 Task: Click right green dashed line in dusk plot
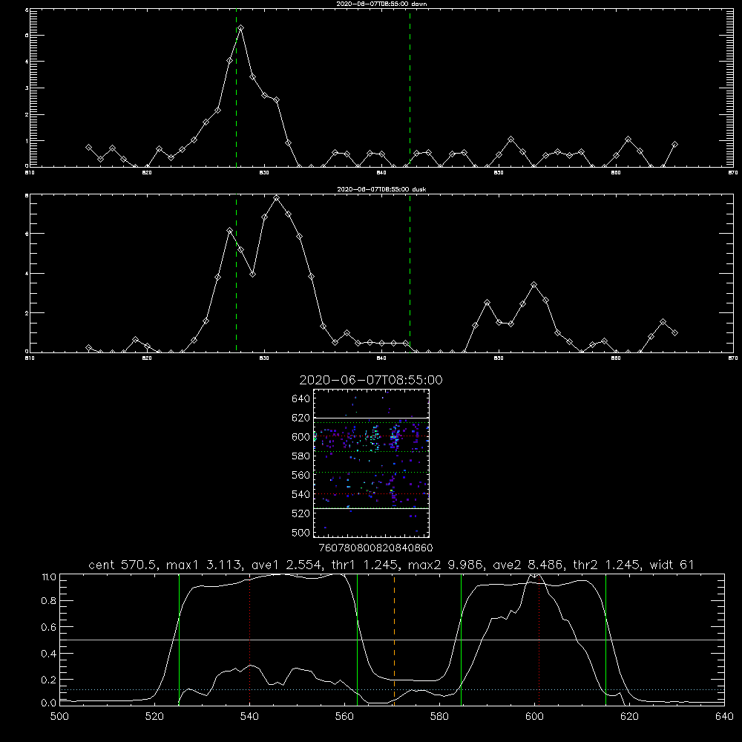coord(410,273)
